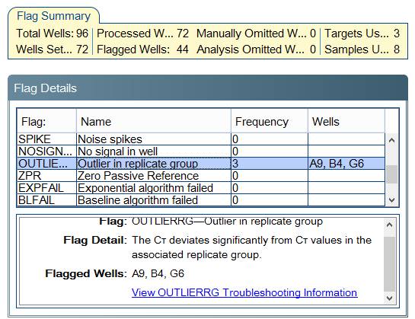Click the Flag: column header
The image size is (415, 319).
click(46, 122)
